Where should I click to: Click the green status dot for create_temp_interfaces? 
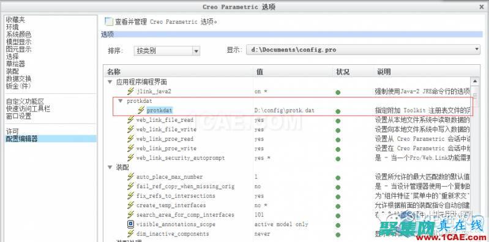[x=338, y=206]
